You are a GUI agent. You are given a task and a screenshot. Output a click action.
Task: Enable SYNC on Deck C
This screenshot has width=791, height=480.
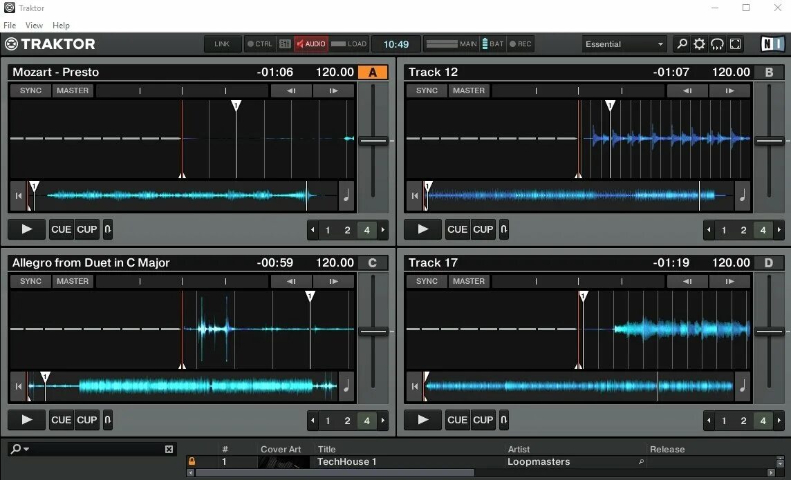tap(31, 282)
